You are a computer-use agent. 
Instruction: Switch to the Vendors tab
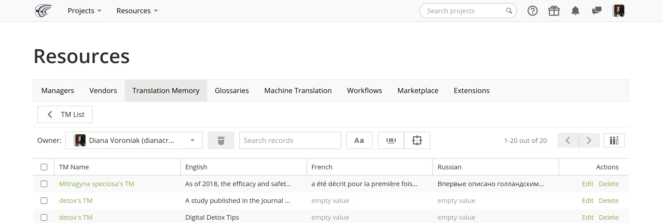[103, 91]
